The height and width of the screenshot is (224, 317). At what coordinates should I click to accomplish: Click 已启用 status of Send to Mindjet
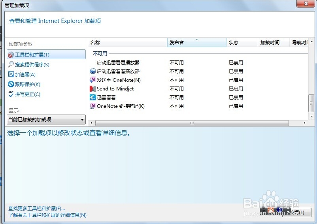click(236, 88)
